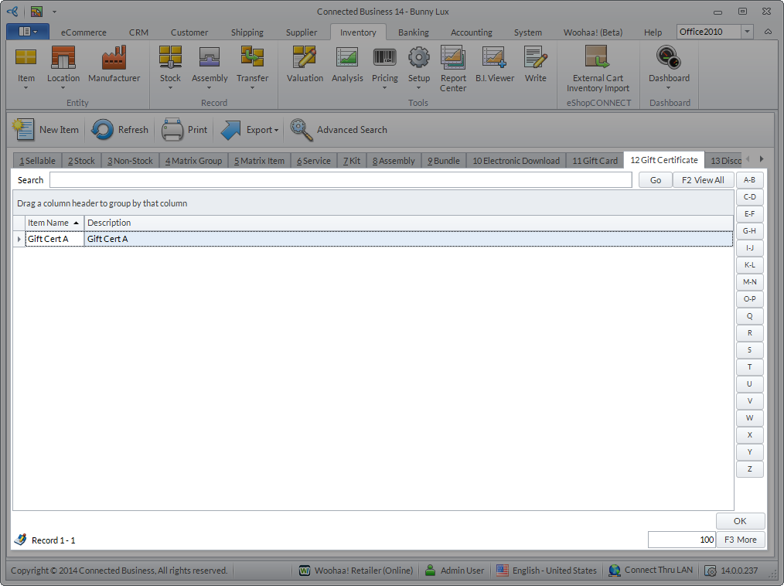
Task: Click the Record 1 - 1 status icon
Action: pos(21,540)
